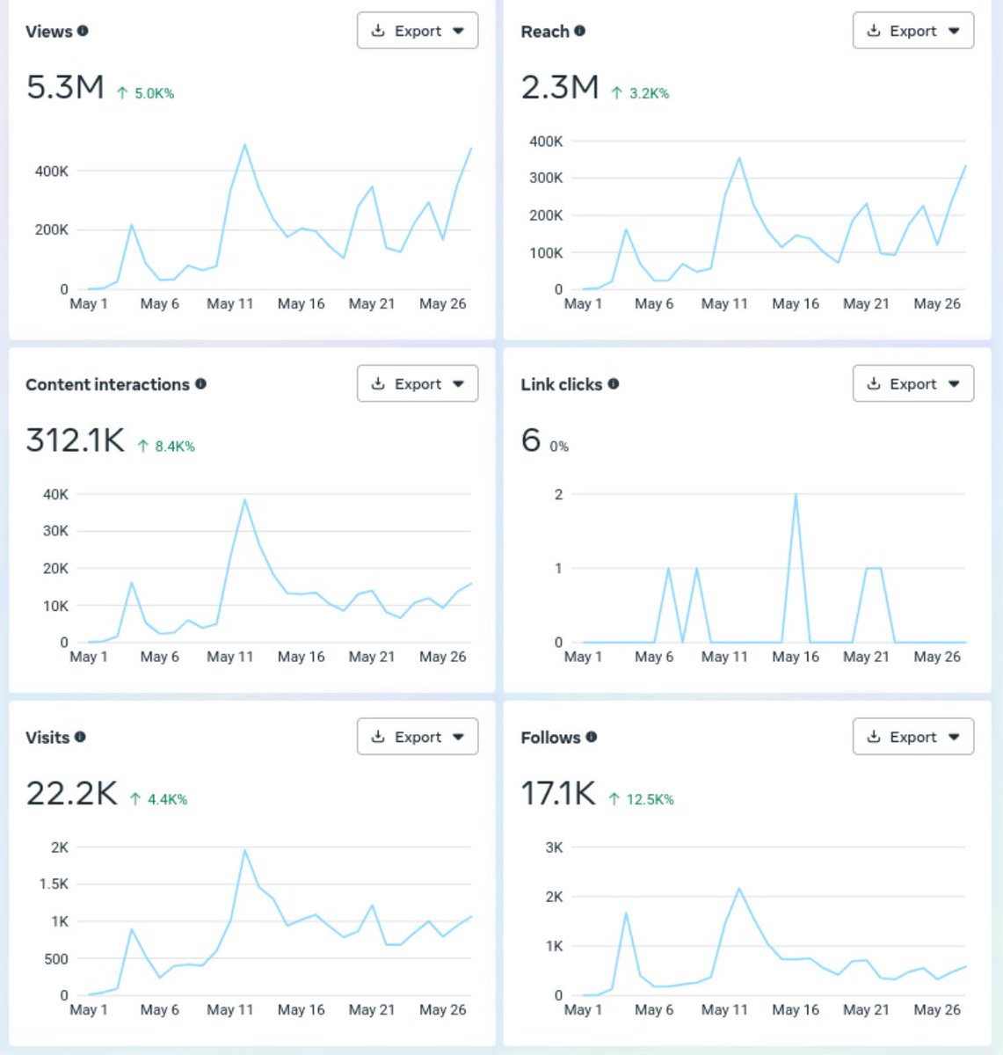Viewport: 1003px width, 1055px height.
Task: Click the Visits card title
Action: click(x=47, y=738)
